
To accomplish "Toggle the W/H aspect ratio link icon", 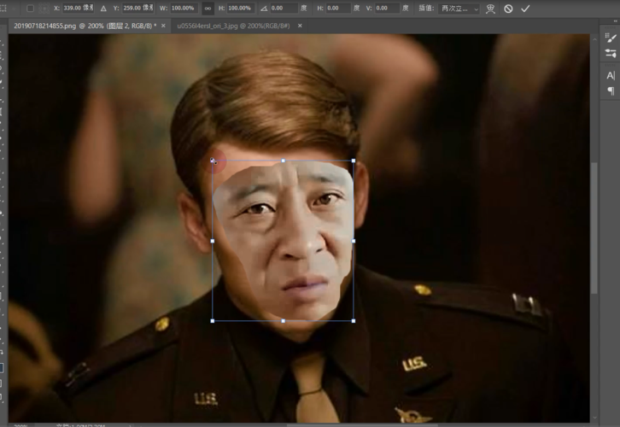I will point(208,9).
